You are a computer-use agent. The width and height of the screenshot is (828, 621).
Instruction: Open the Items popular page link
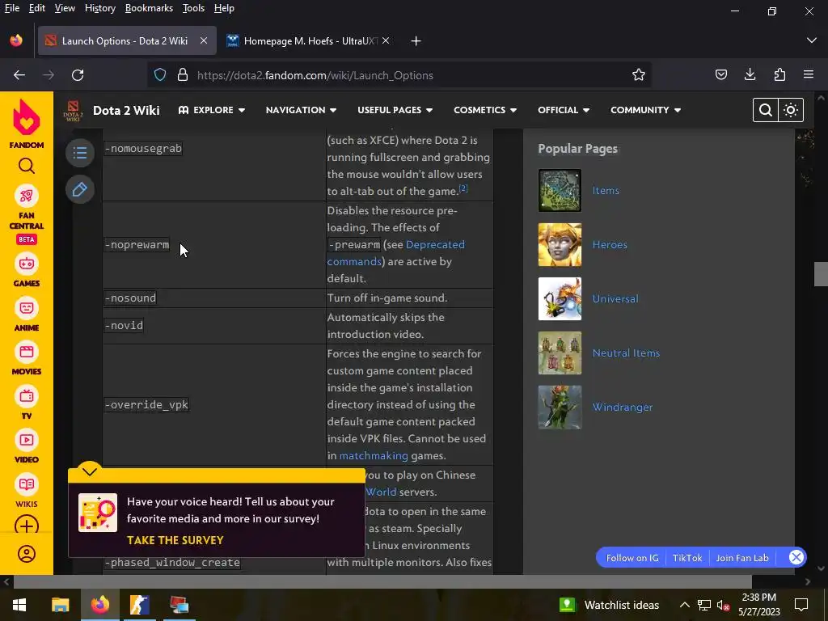(605, 191)
